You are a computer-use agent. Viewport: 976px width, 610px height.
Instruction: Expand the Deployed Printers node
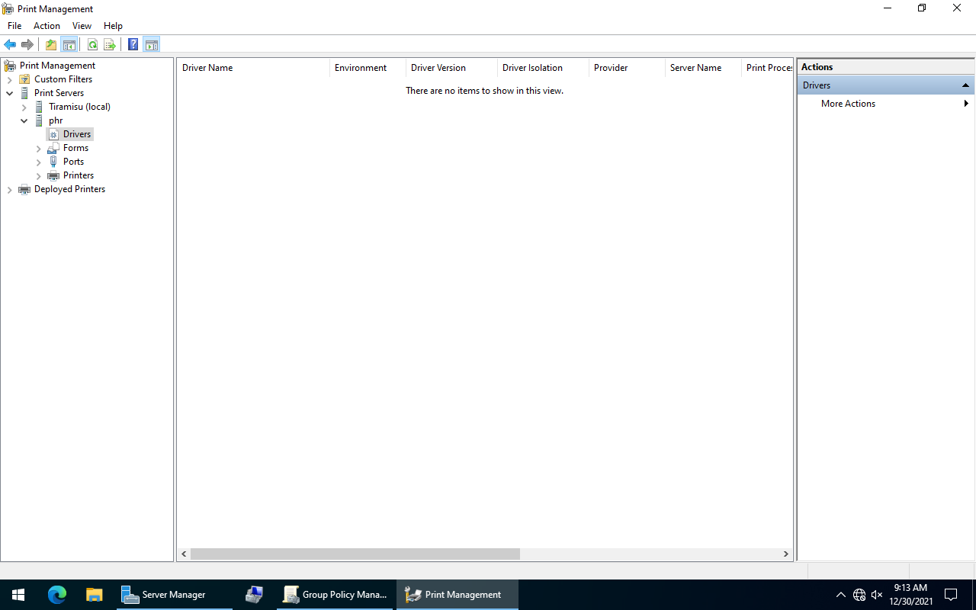(x=10, y=189)
